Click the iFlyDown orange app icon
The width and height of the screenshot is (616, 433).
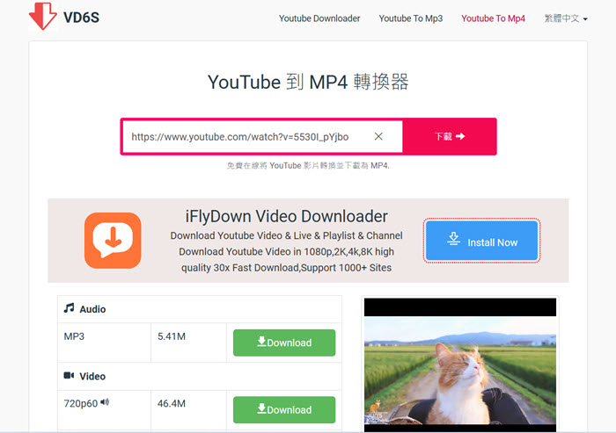[x=113, y=241]
